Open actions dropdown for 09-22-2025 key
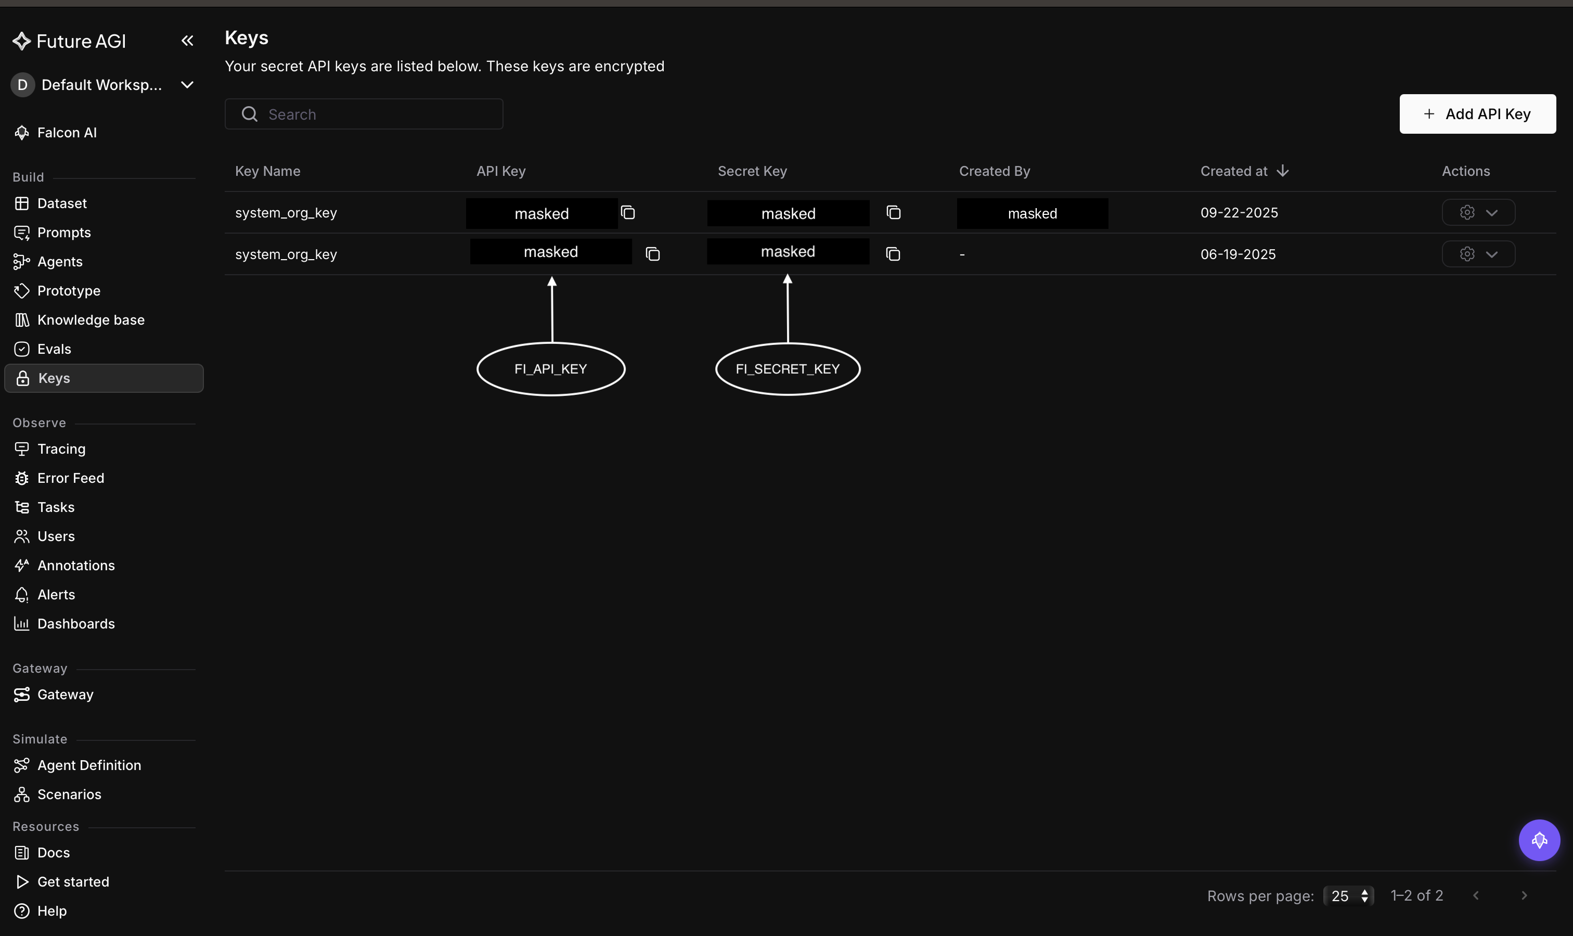 pyautogui.click(x=1478, y=213)
